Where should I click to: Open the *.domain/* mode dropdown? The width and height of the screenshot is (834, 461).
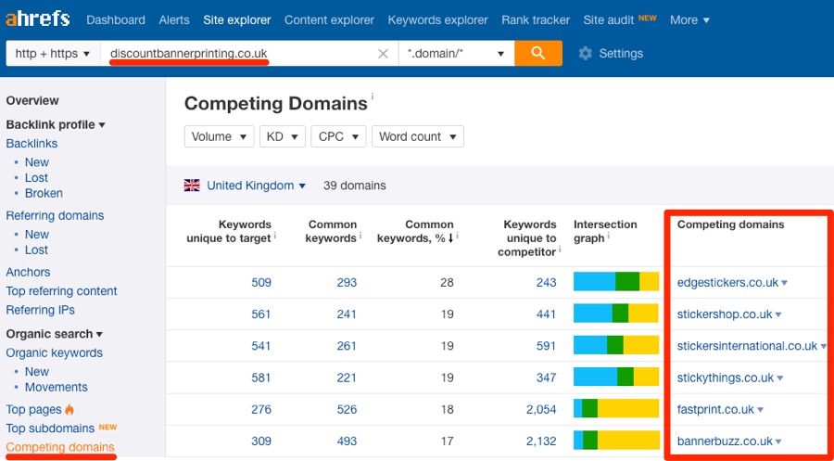pyautogui.click(x=456, y=54)
